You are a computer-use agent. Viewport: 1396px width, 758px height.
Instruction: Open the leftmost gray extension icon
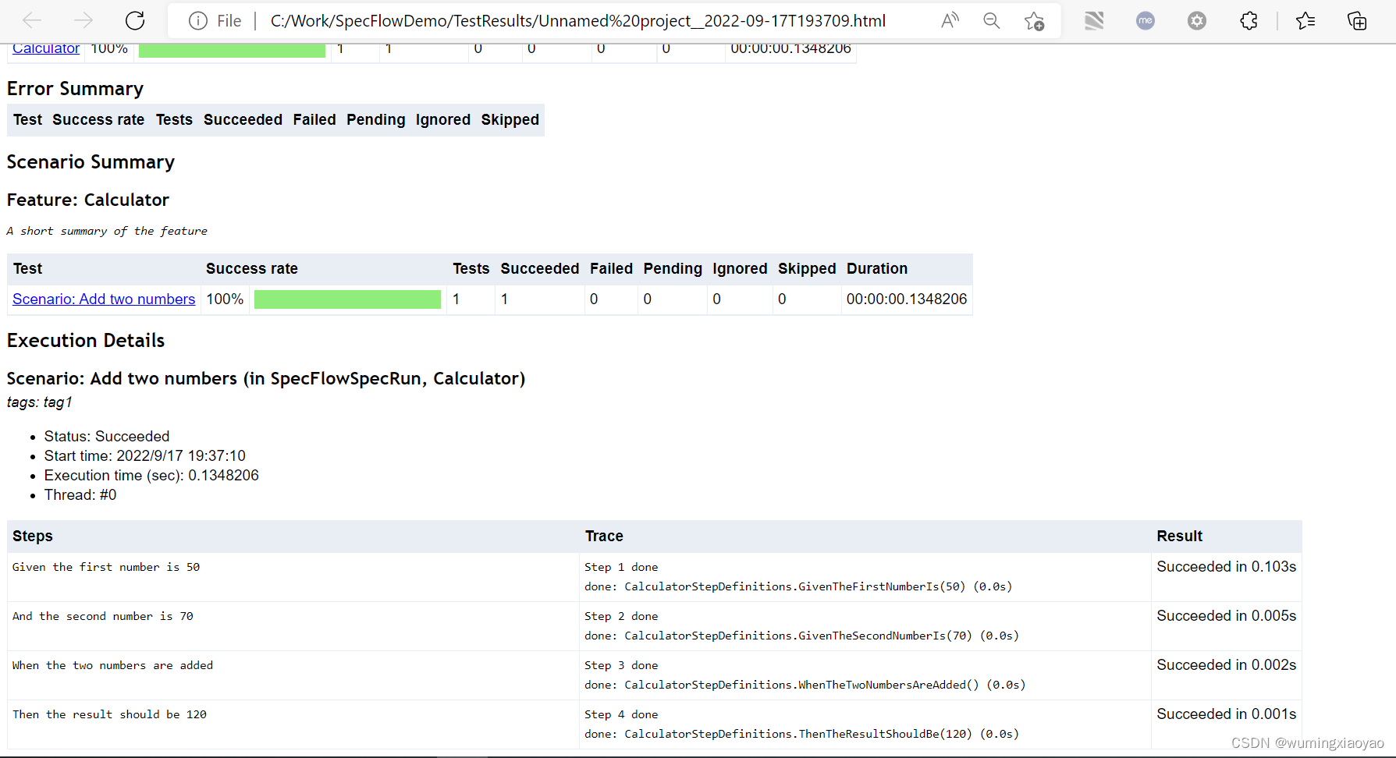[x=1094, y=20]
